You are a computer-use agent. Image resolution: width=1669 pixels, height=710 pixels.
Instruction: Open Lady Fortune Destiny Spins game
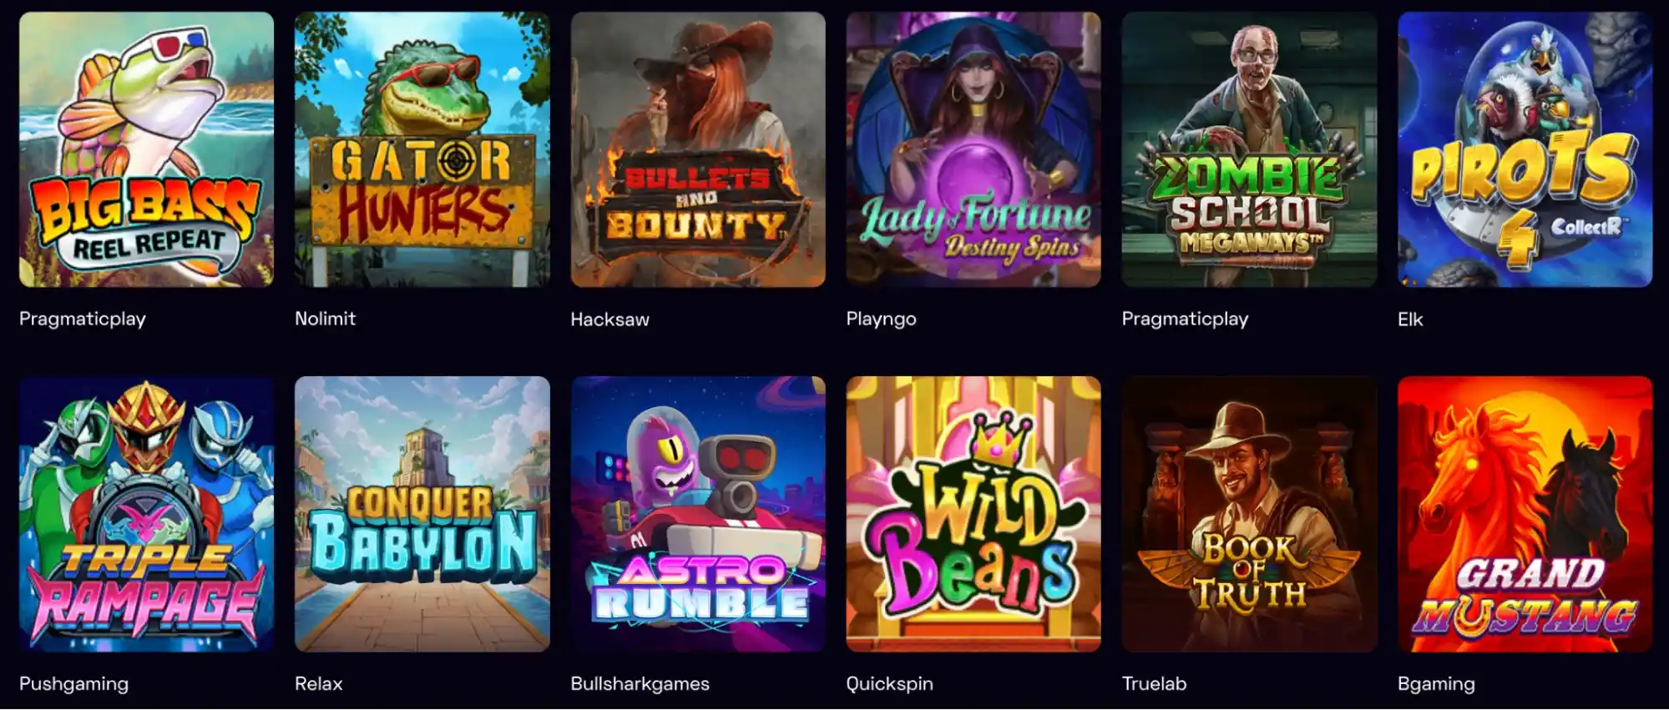[x=974, y=149]
